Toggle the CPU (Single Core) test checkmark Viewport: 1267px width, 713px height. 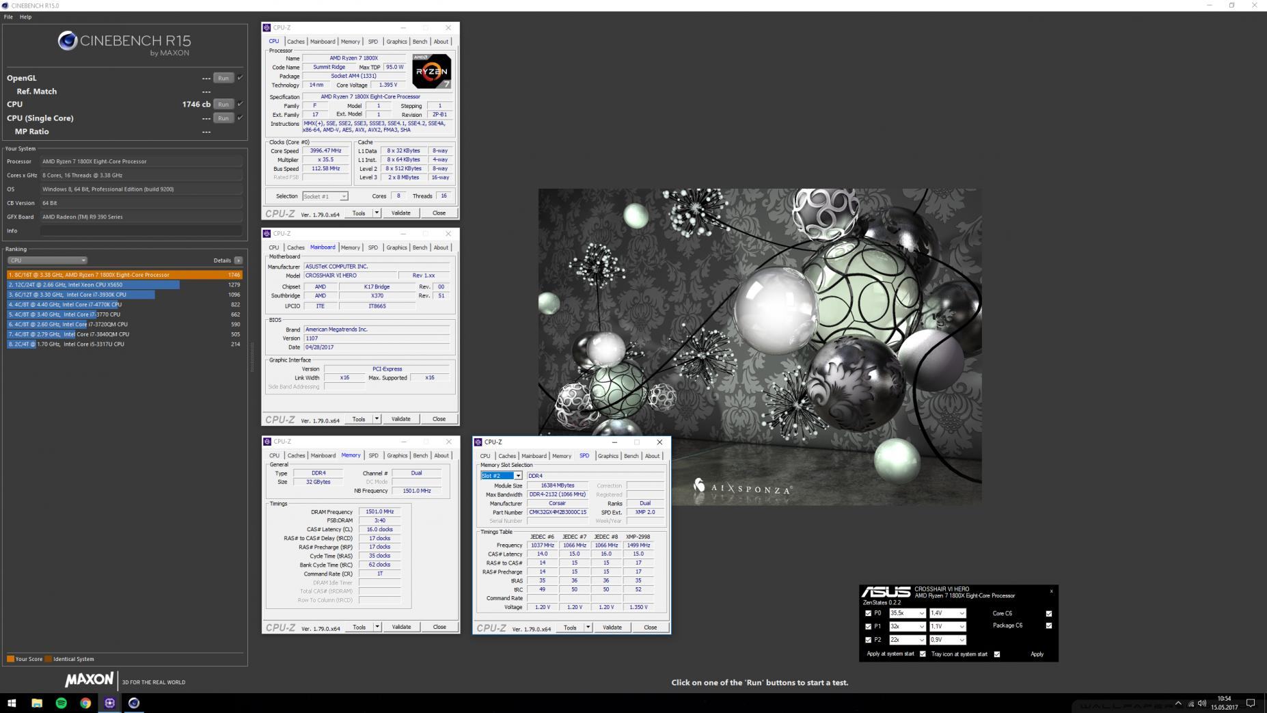240,118
